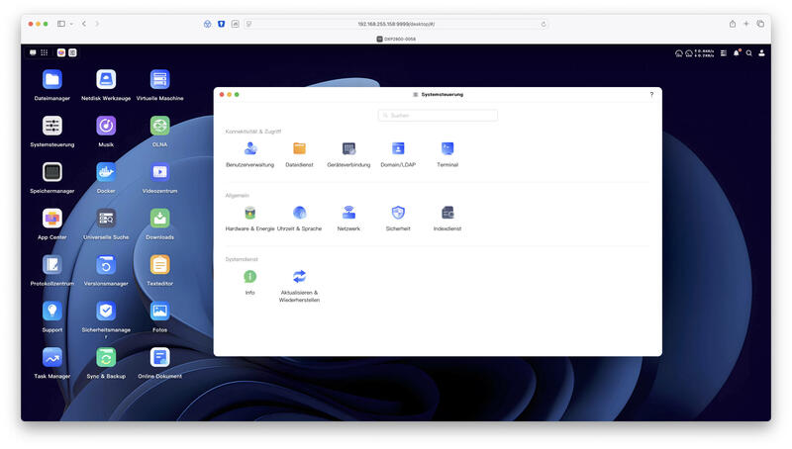Open the help question mark in Systemsteuerung

pyautogui.click(x=651, y=94)
